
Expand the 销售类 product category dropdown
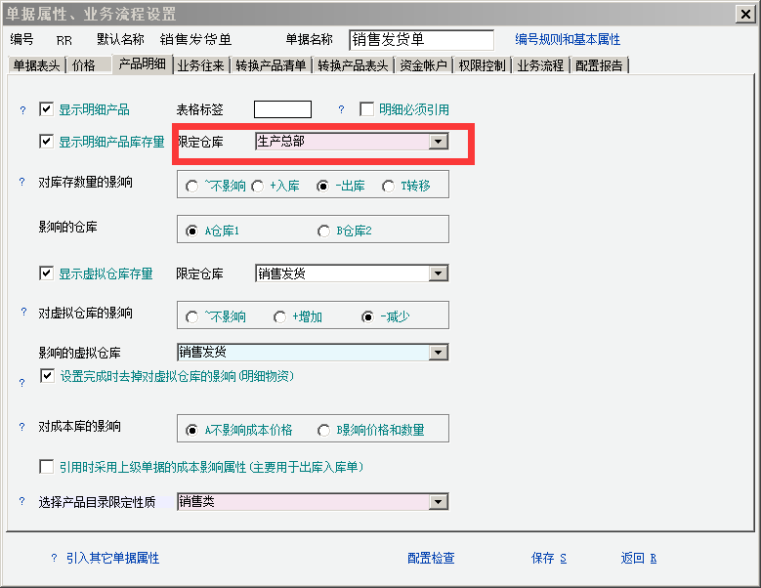point(439,502)
